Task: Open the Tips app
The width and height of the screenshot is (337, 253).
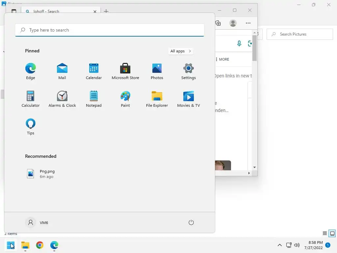Action: tap(31, 127)
